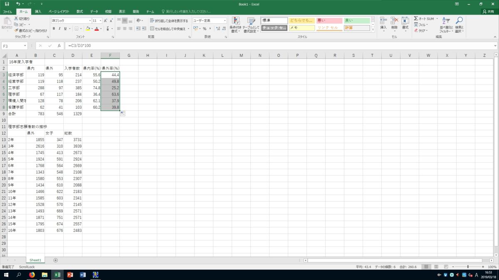Apply percent style to cells
Viewport: 499px width, 280px height.
coord(205,29)
